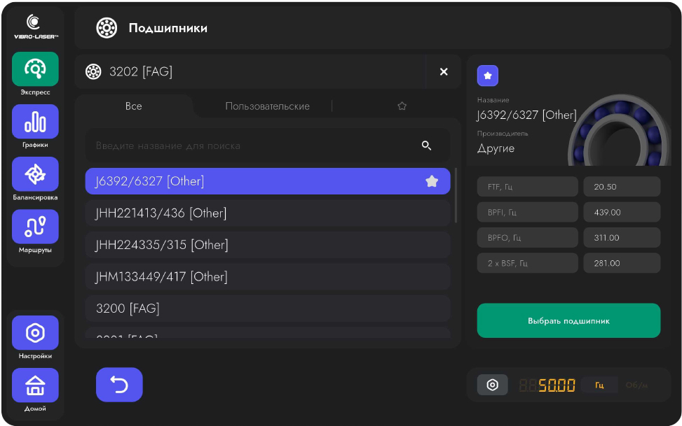Go to Домой home icon
682x426 pixels.
(35, 385)
